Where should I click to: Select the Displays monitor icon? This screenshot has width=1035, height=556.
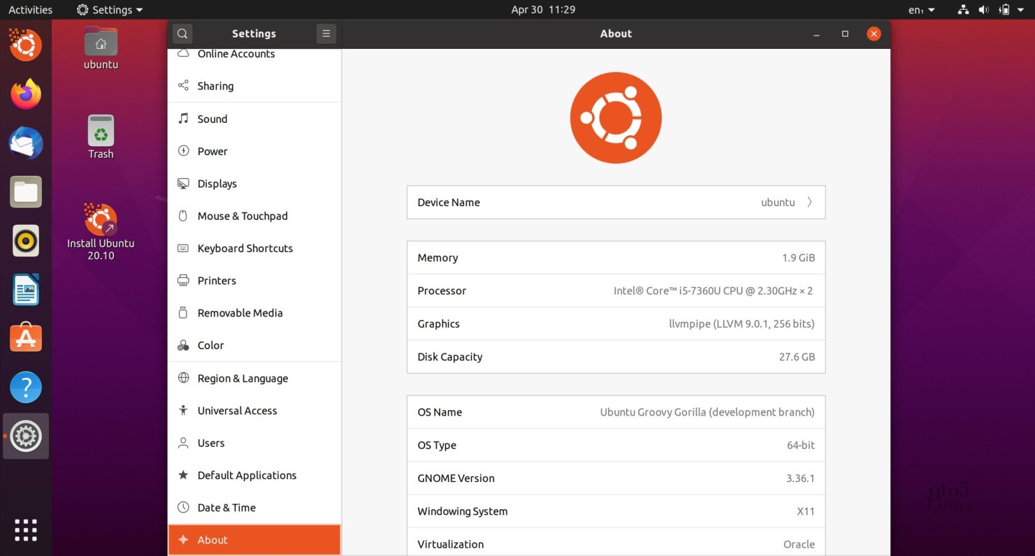183,184
